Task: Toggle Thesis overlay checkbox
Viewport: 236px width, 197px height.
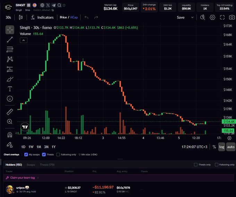Action: (44, 155)
